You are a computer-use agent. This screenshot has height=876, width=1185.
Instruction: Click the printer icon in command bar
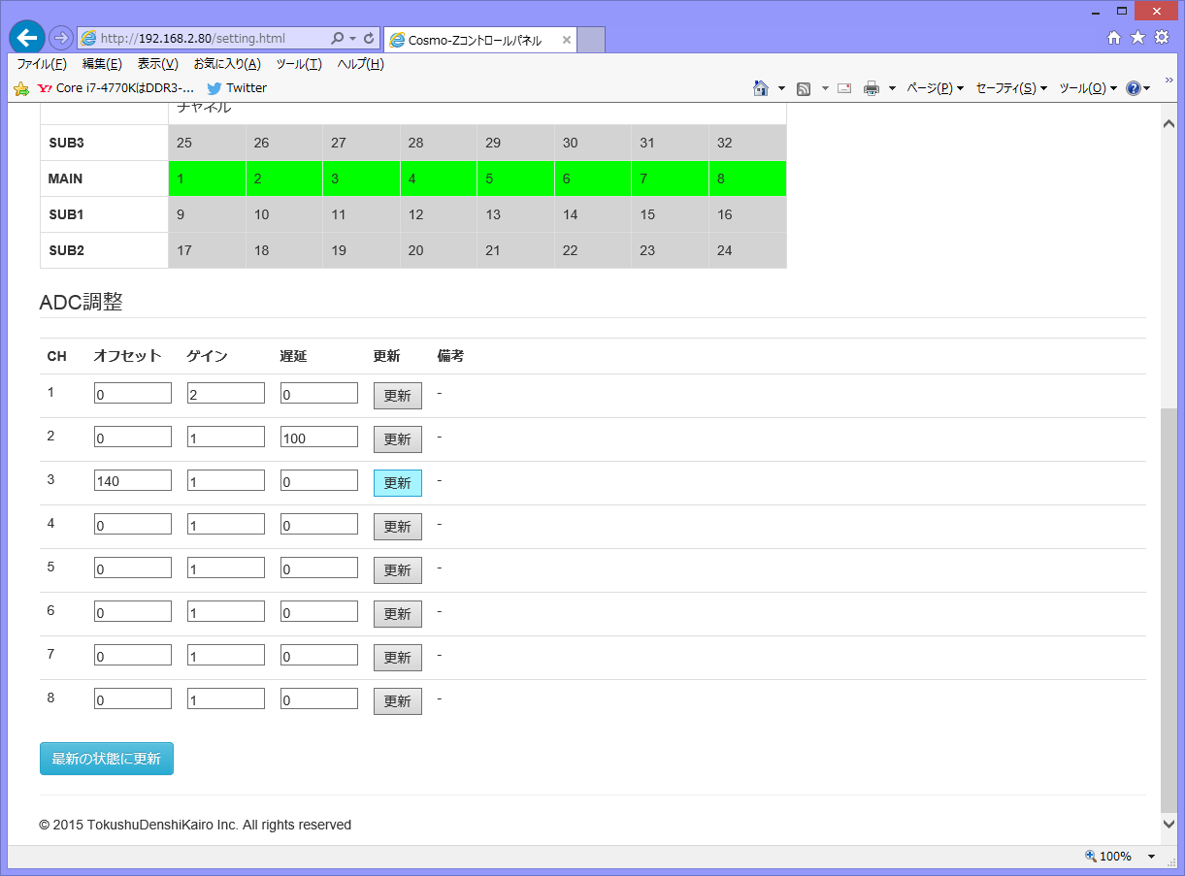click(x=872, y=88)
